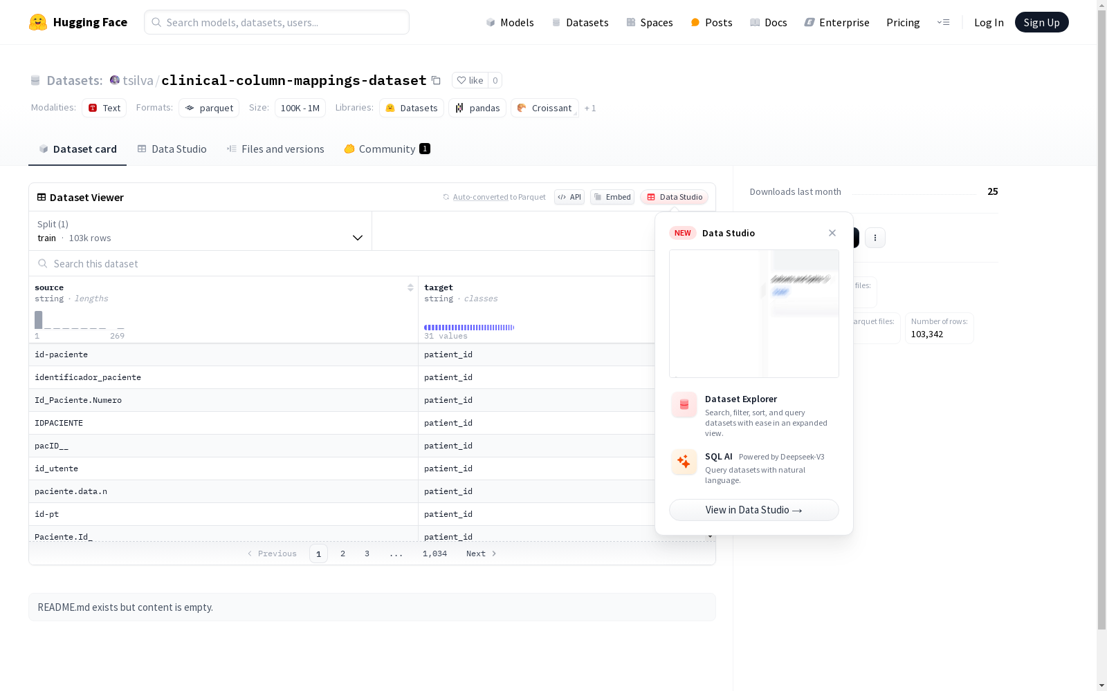Click the tsilva author link
Viewport: 1107px width, 691px height.
(x=138, y=80)
